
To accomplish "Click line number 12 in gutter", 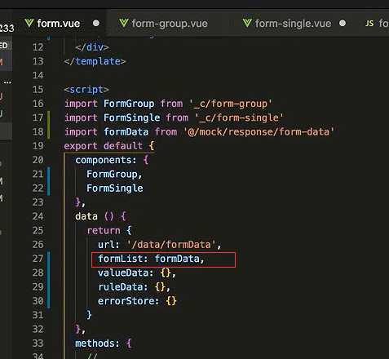I will click(x=38, y=47).
